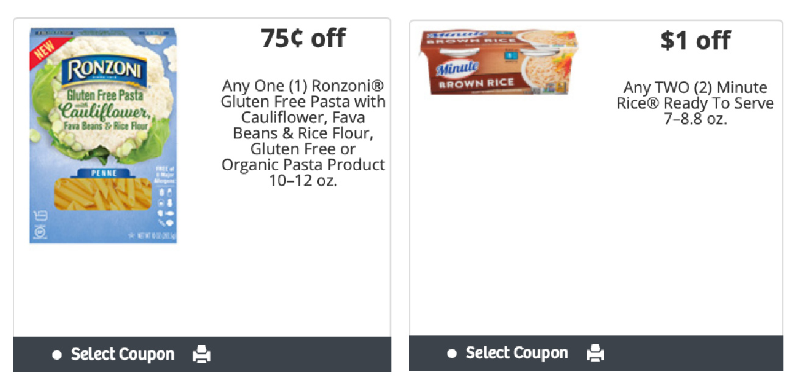Click the $1 off heading

coord(696,40)
